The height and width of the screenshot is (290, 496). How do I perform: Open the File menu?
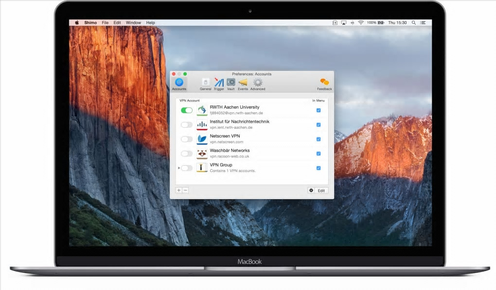pos(105,23)
